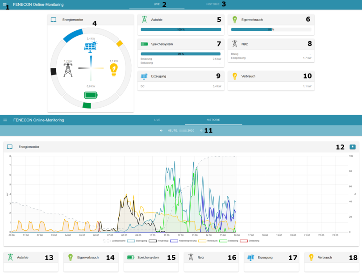This screenshot has height=275, width=362.
Task: Hide the Netzeinspeisung series in the chart legend
Action: [183, 241]
